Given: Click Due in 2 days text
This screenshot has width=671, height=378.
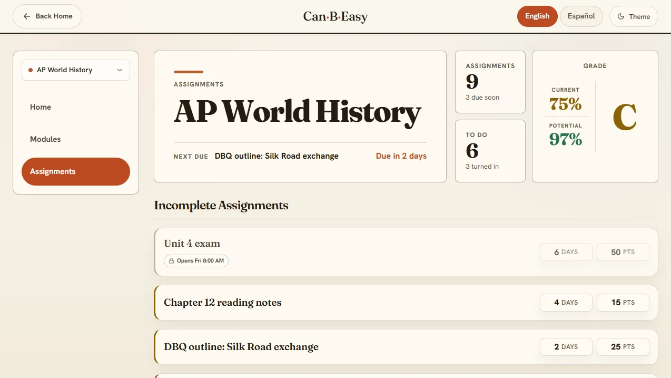Looking at the screenshot, I should coord(401,156).
